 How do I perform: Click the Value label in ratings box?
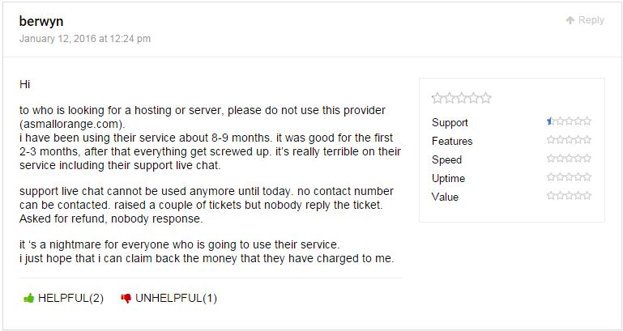tap(445, 197)
